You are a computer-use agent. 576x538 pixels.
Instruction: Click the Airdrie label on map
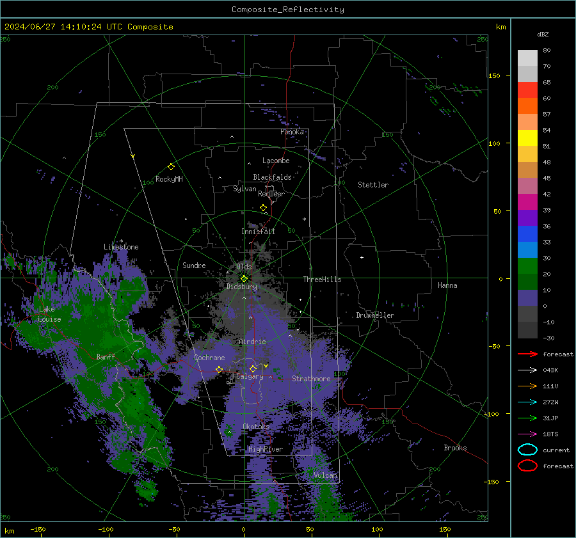(252, 342)
